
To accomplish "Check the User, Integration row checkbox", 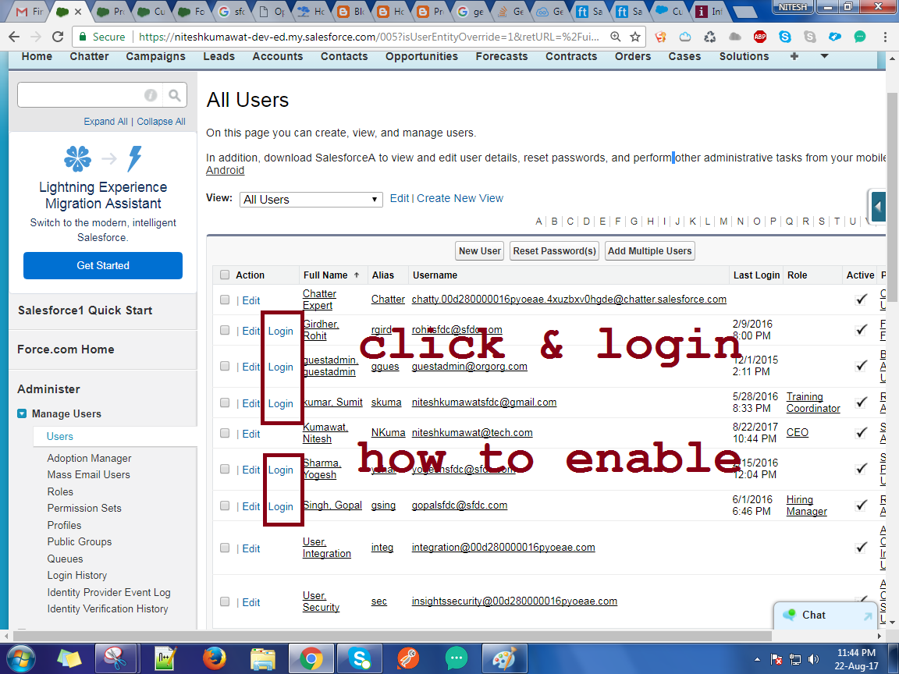I will 225,548.
